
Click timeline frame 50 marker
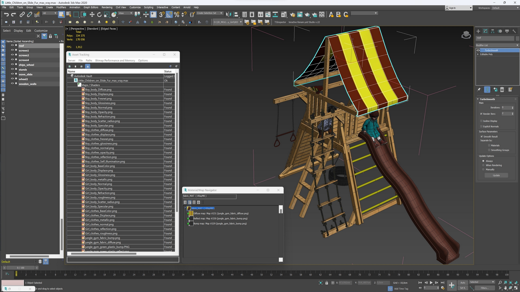tap(261, 275)
